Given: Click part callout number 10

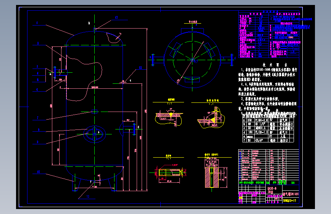Looking at the screenshot, I should [x=39, y=172].
